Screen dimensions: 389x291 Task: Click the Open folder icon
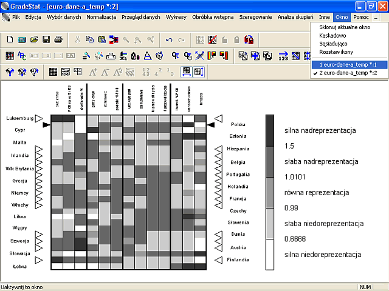pyautogui.click(x=34, y=39)
